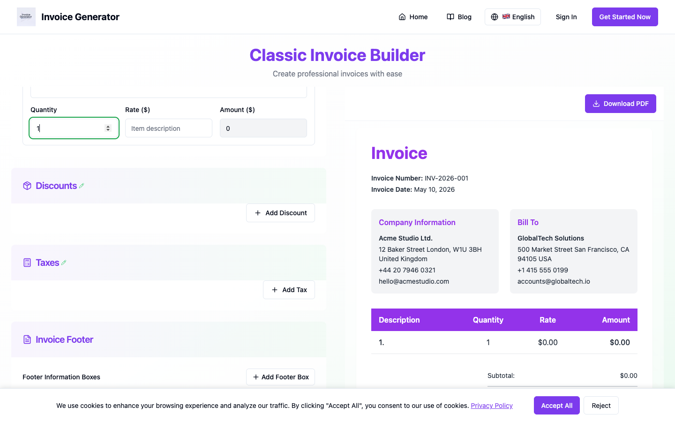Click the Description column header
675x422 pixels.
pyautogui.click(x=399, y=320)
